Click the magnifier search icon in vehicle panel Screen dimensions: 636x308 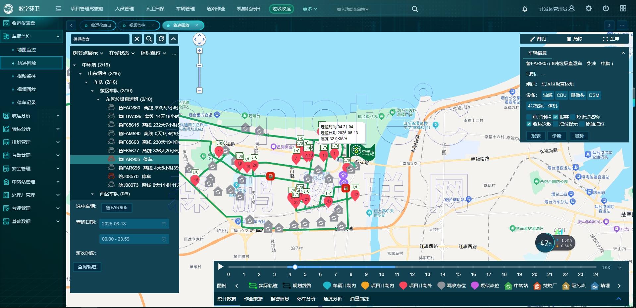[x=149, y=39]
